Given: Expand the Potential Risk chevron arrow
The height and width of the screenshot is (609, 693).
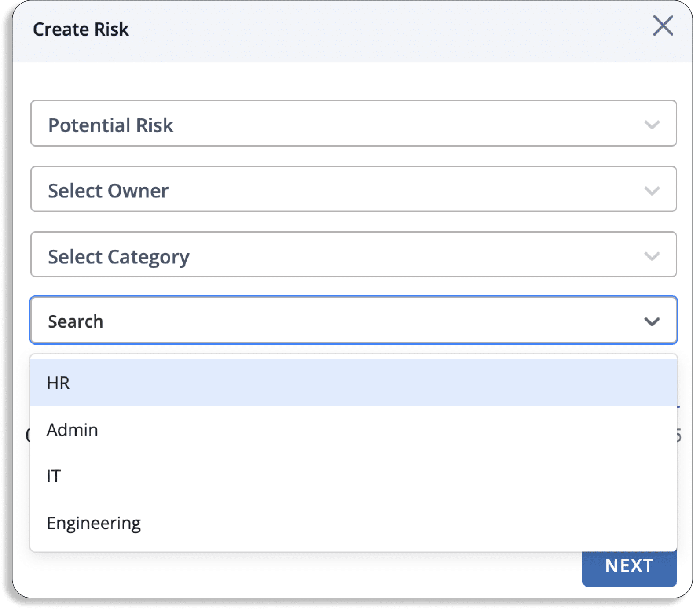Looking at the screenshot, I should [x=652, y=125].
